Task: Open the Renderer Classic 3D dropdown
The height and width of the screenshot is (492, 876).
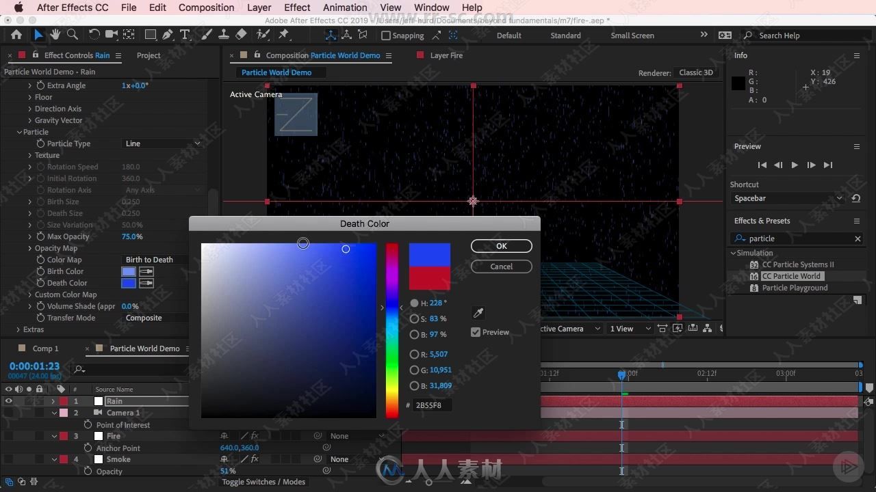Action: pos(696,72)
